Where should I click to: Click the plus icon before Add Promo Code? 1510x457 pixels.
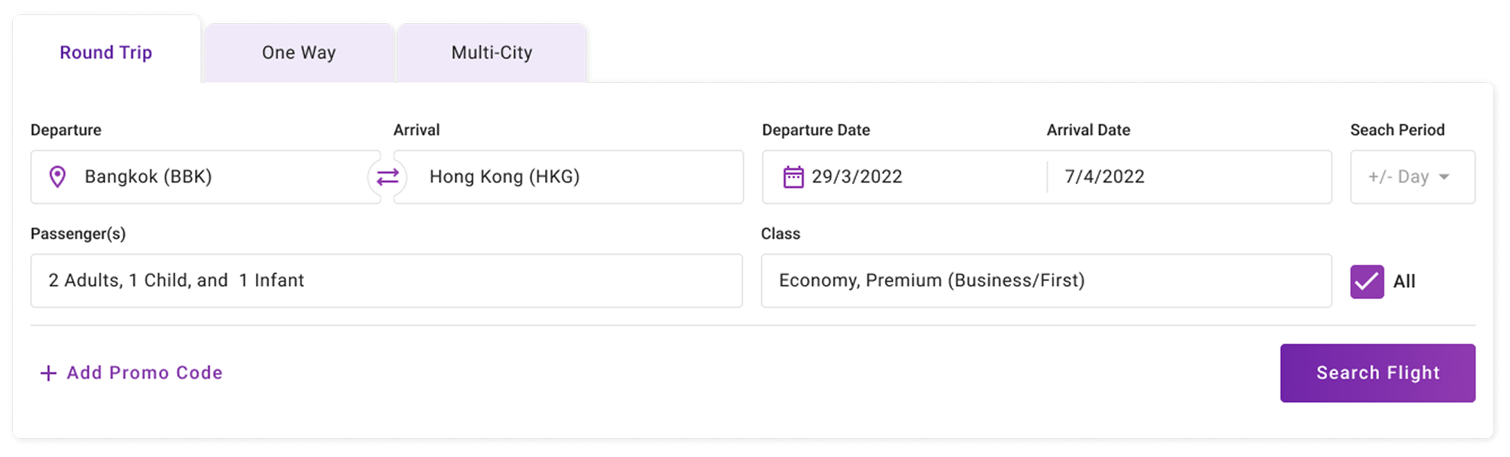(48, 373)
